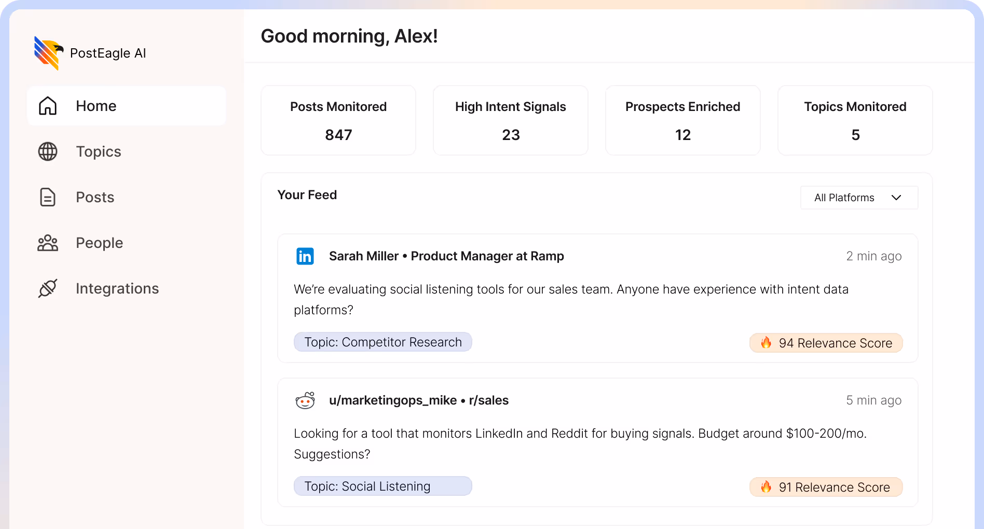The image size is (984, 529).
Task: Click the 94 Relevance Score badge
Action: tap(826, 343)
